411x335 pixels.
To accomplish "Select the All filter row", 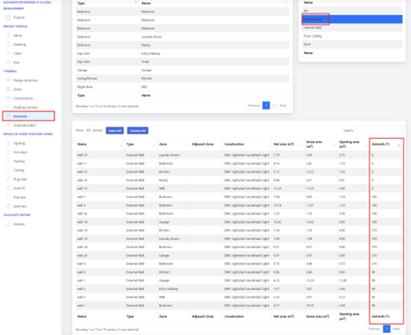I will (x=352, y=11).
